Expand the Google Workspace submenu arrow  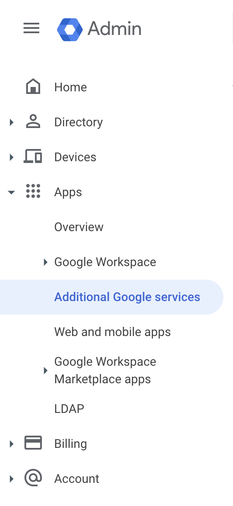point(45,262)
